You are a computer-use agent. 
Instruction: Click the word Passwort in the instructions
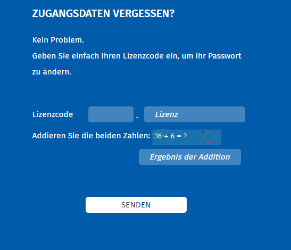tap(225, 56)
